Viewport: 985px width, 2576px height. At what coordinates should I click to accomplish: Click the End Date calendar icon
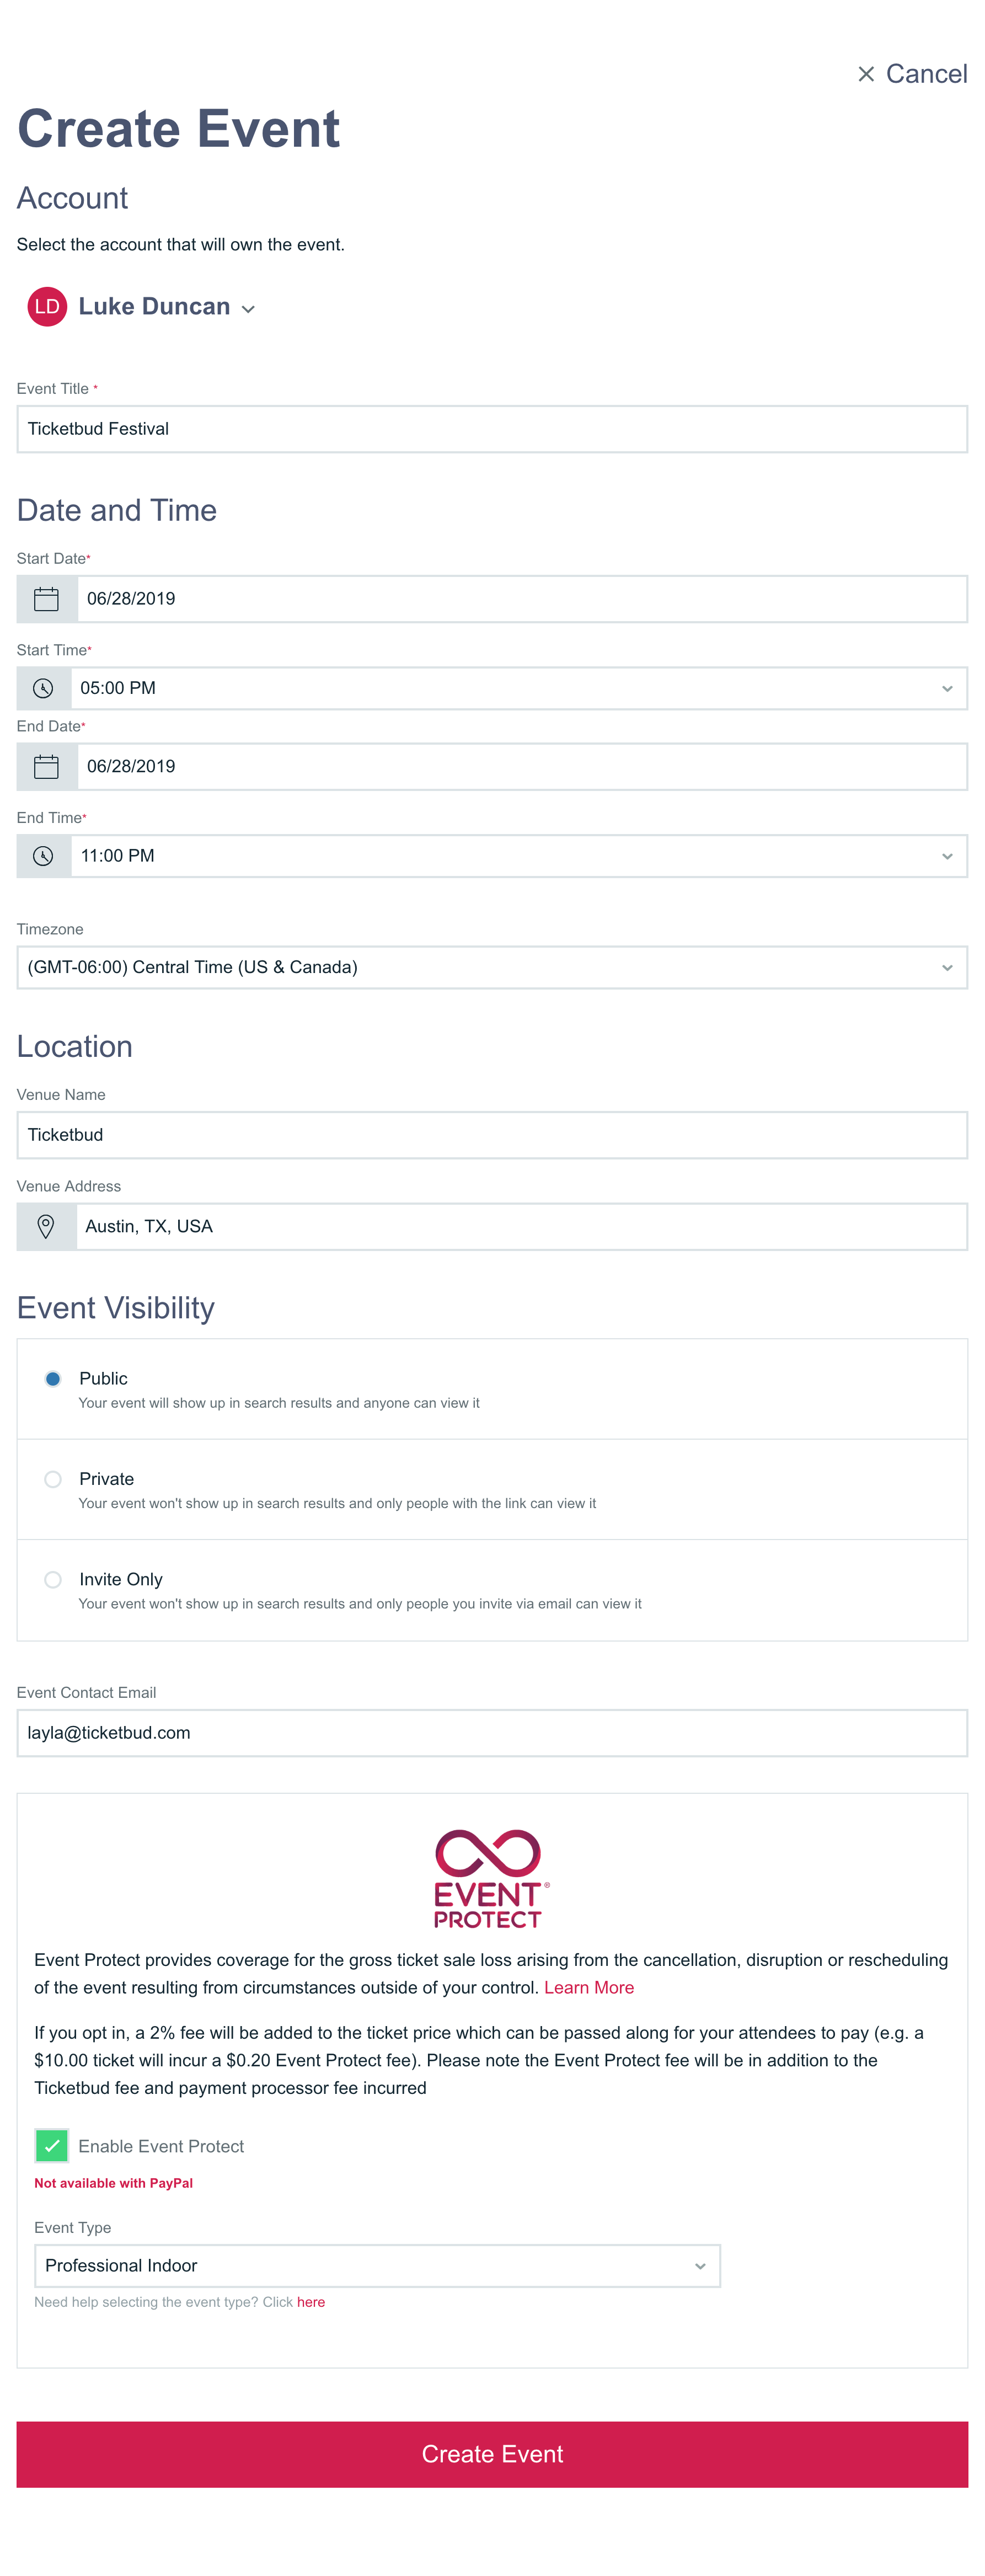(46, 767)
